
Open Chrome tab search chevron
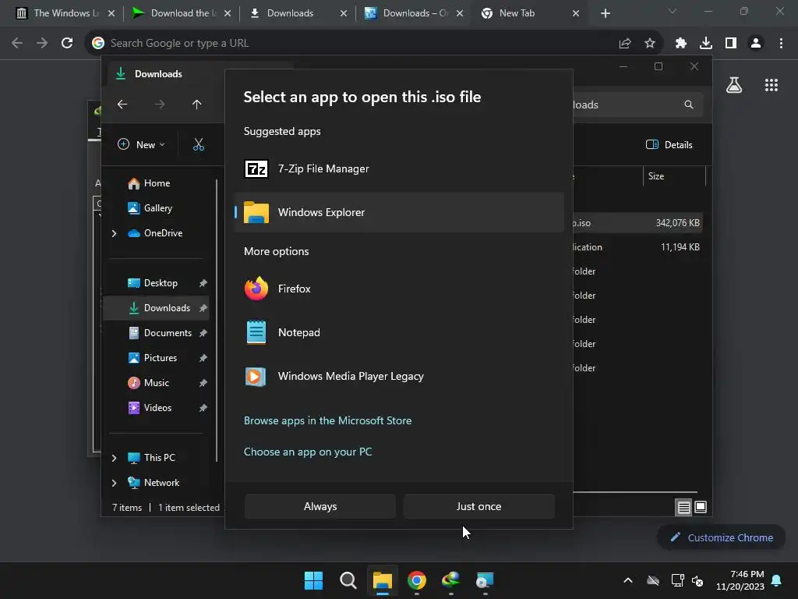pyautogui.click(x=673, y=11)
